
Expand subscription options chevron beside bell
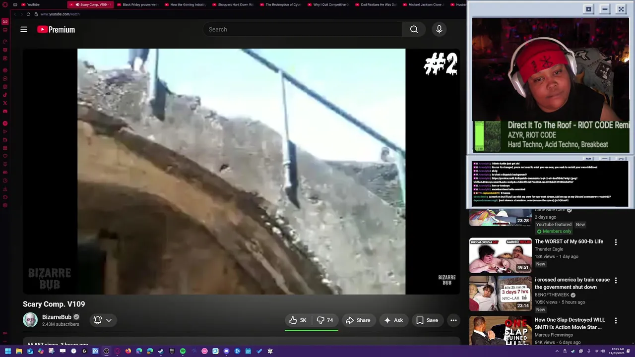109,320
